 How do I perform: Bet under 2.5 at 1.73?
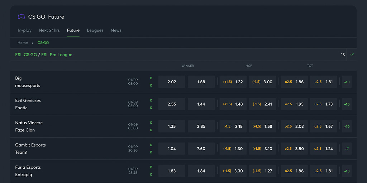pyautogui.click(x=324, y=104)
